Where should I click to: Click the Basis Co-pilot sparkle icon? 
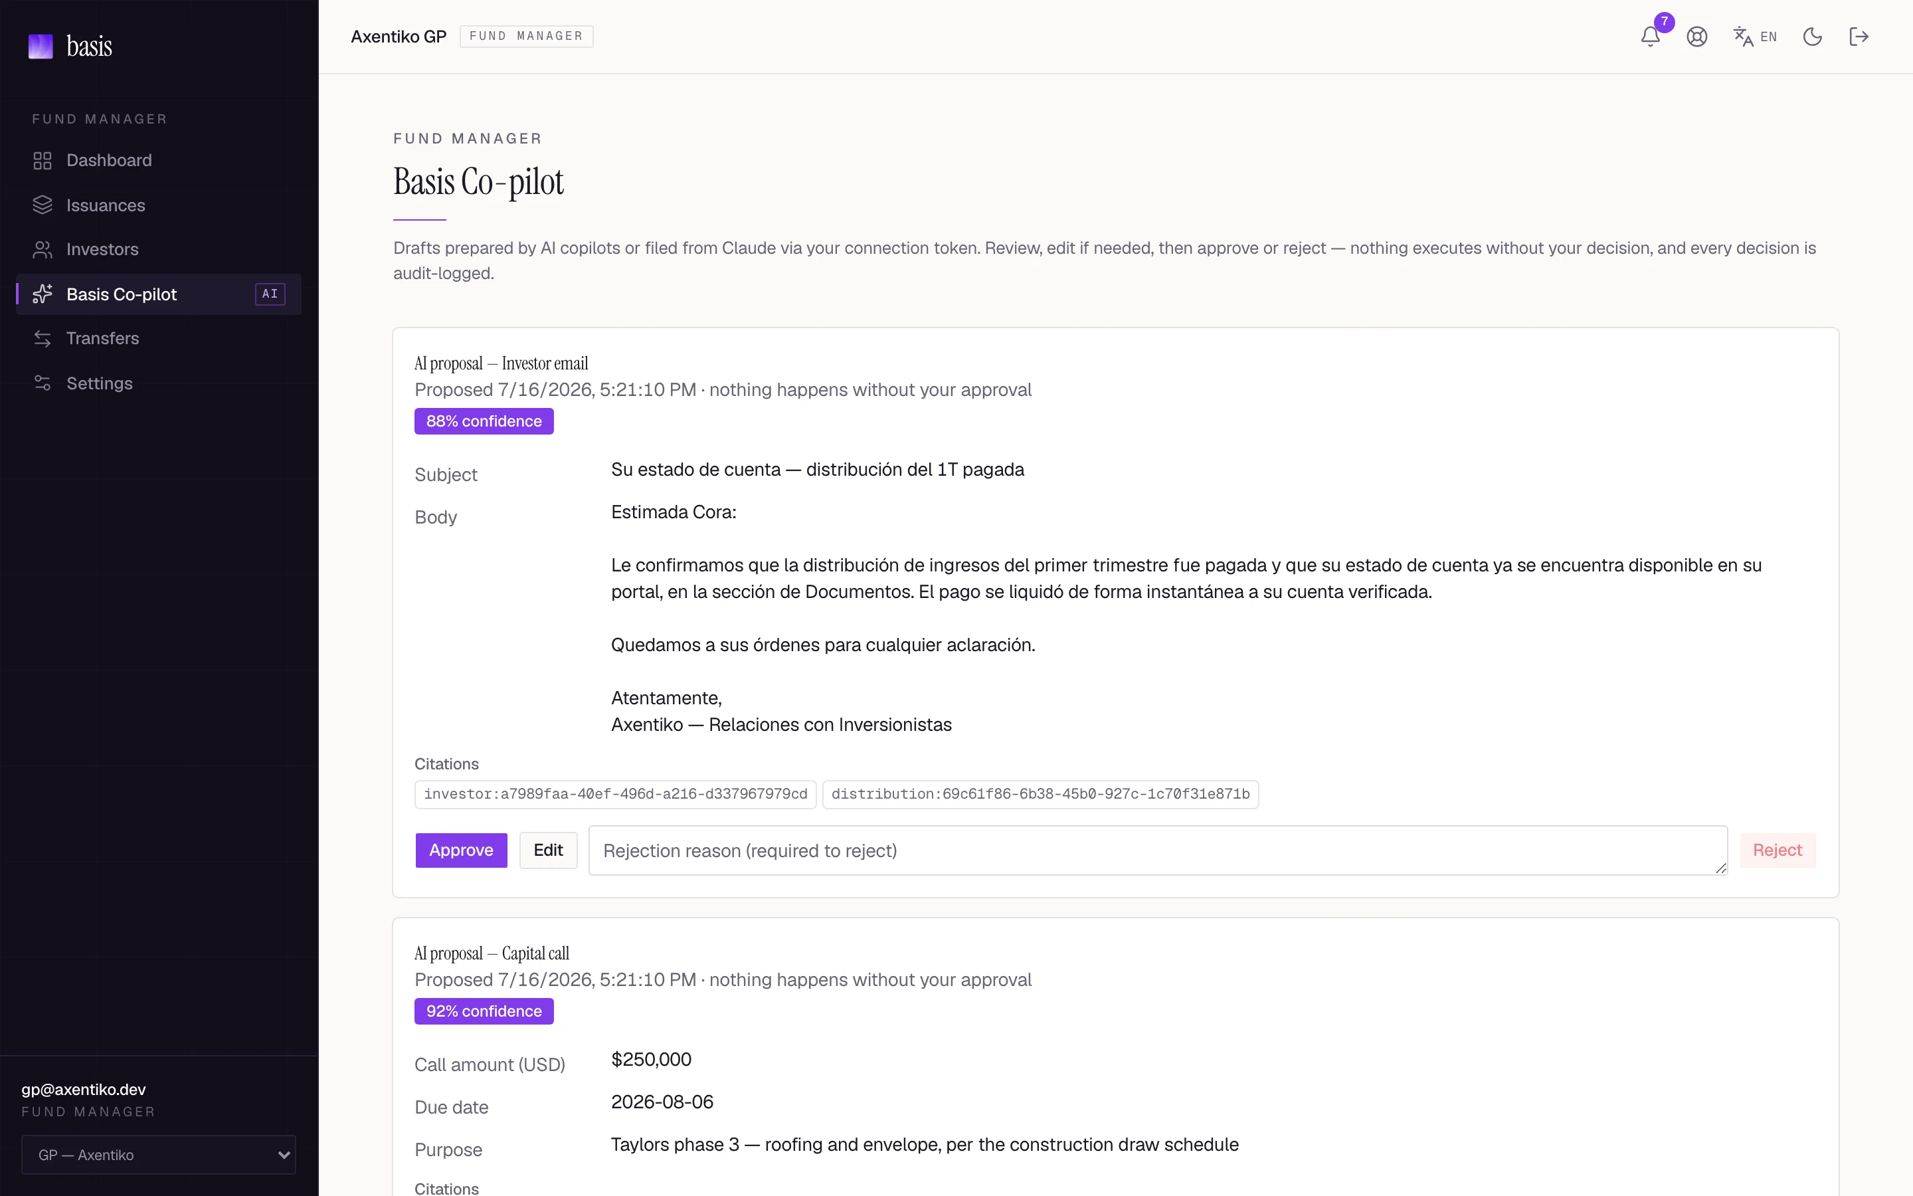point(43,294)
